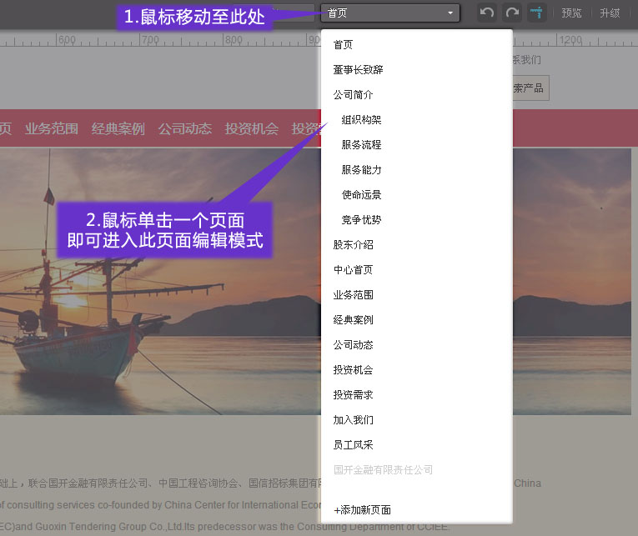Screen dimensions: 638x536
Task: Click 预览 to preview the site
Action: coord(571,13)
